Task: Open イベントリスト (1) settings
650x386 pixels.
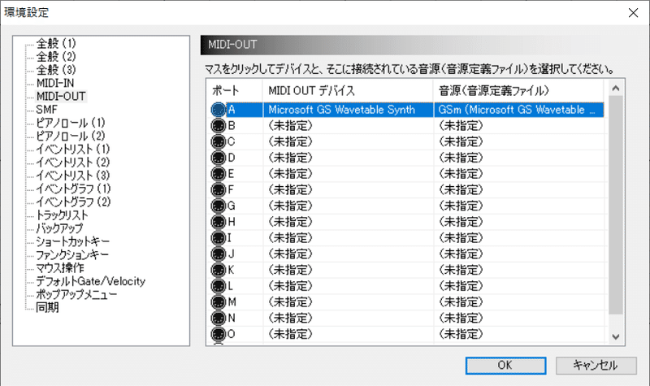Action: click(x=73, y=150)
